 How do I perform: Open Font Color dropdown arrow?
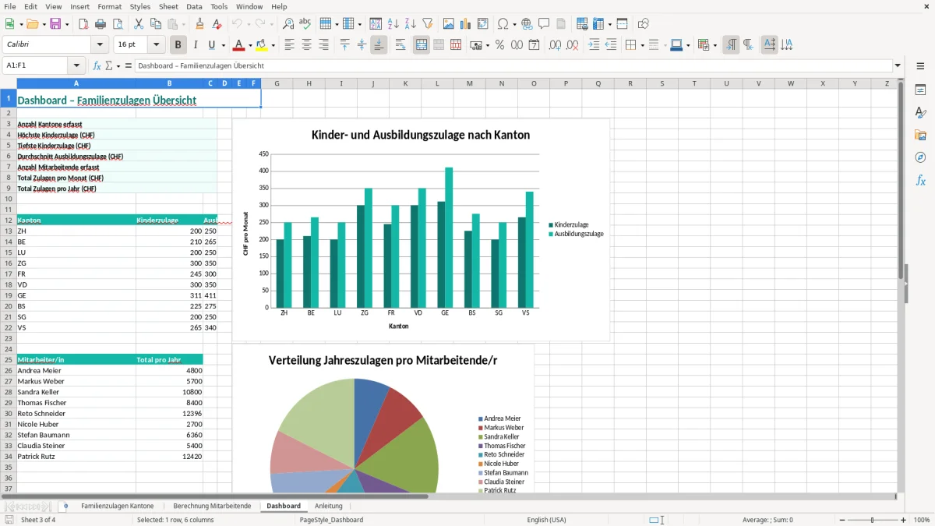click(250, 45)
